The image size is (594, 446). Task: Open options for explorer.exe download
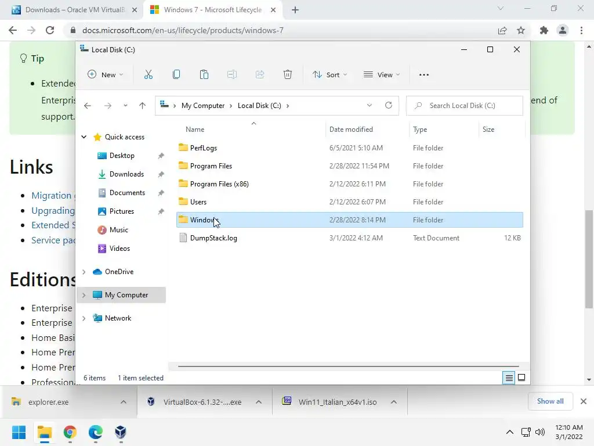point(124,402)
